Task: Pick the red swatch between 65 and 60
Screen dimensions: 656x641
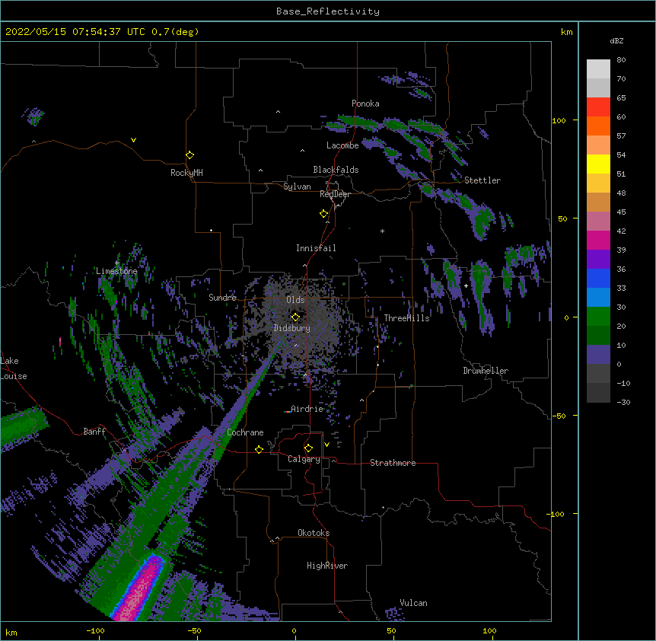Action: point(598,107)
